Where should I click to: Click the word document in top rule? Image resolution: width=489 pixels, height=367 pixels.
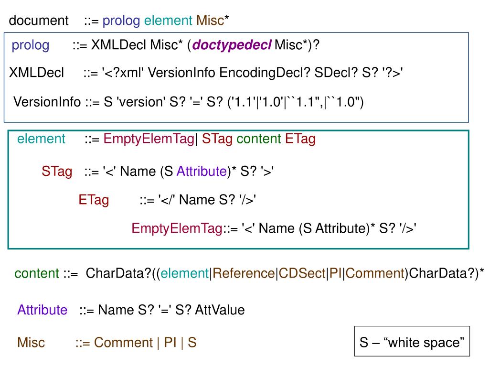click(x=39, y=21)
